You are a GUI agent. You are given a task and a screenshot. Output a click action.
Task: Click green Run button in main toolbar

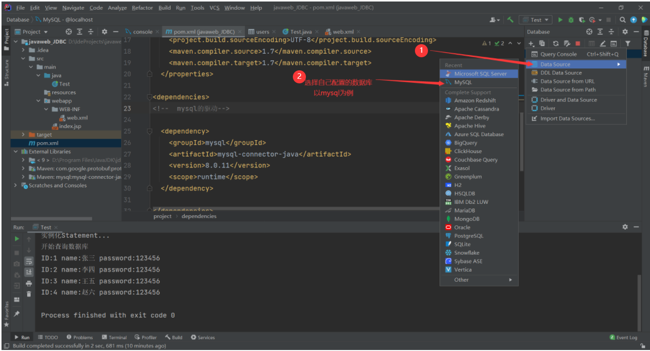(561, 20)
